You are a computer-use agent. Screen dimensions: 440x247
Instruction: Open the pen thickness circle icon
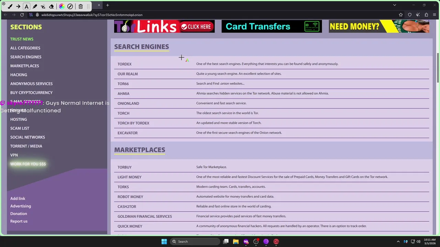tap(70, 6)
